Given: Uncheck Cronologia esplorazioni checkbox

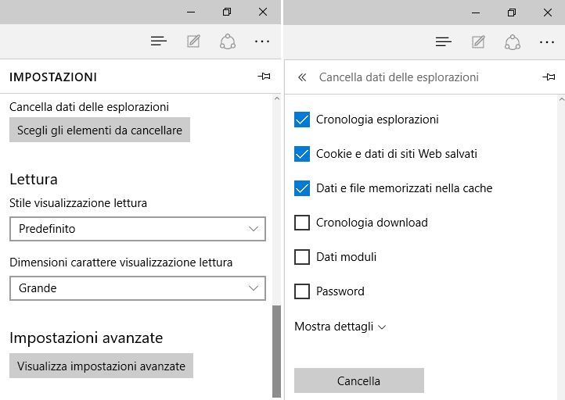Looking at the screenshot, I should coord(302,120).
